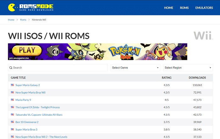The width and height of the screenshot is (220, 139).
Task: Click the 43,802 downloads value
Action: point(197,107)
